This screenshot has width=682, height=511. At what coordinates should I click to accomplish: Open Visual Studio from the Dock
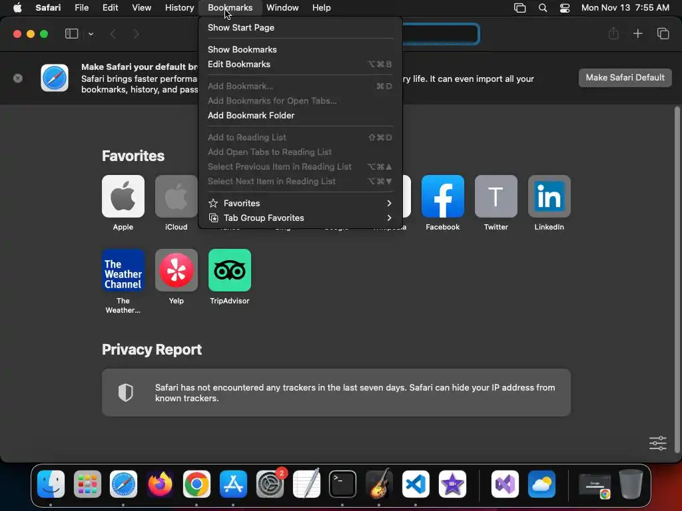pos(505,484)
